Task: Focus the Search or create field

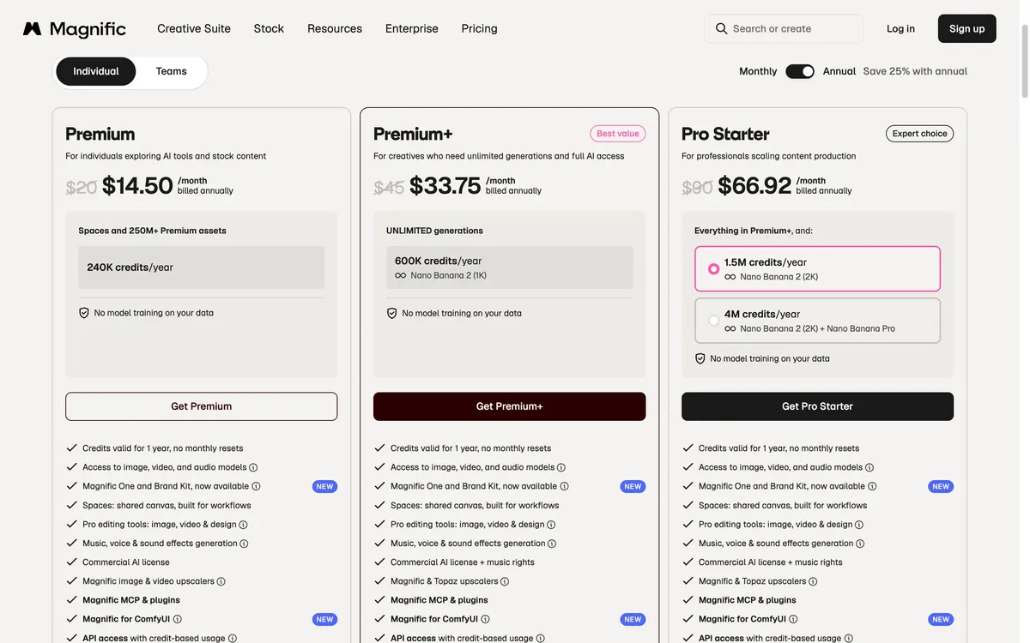Action: [x=784, y=28]
